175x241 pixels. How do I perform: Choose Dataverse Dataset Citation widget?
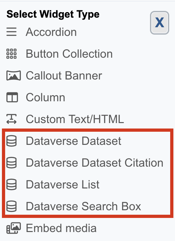pyautogui.click(x=95, y=163)
